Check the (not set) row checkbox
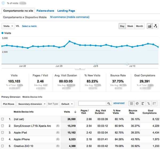This screenshot has width=160, height=149. [x=3, y=119]
